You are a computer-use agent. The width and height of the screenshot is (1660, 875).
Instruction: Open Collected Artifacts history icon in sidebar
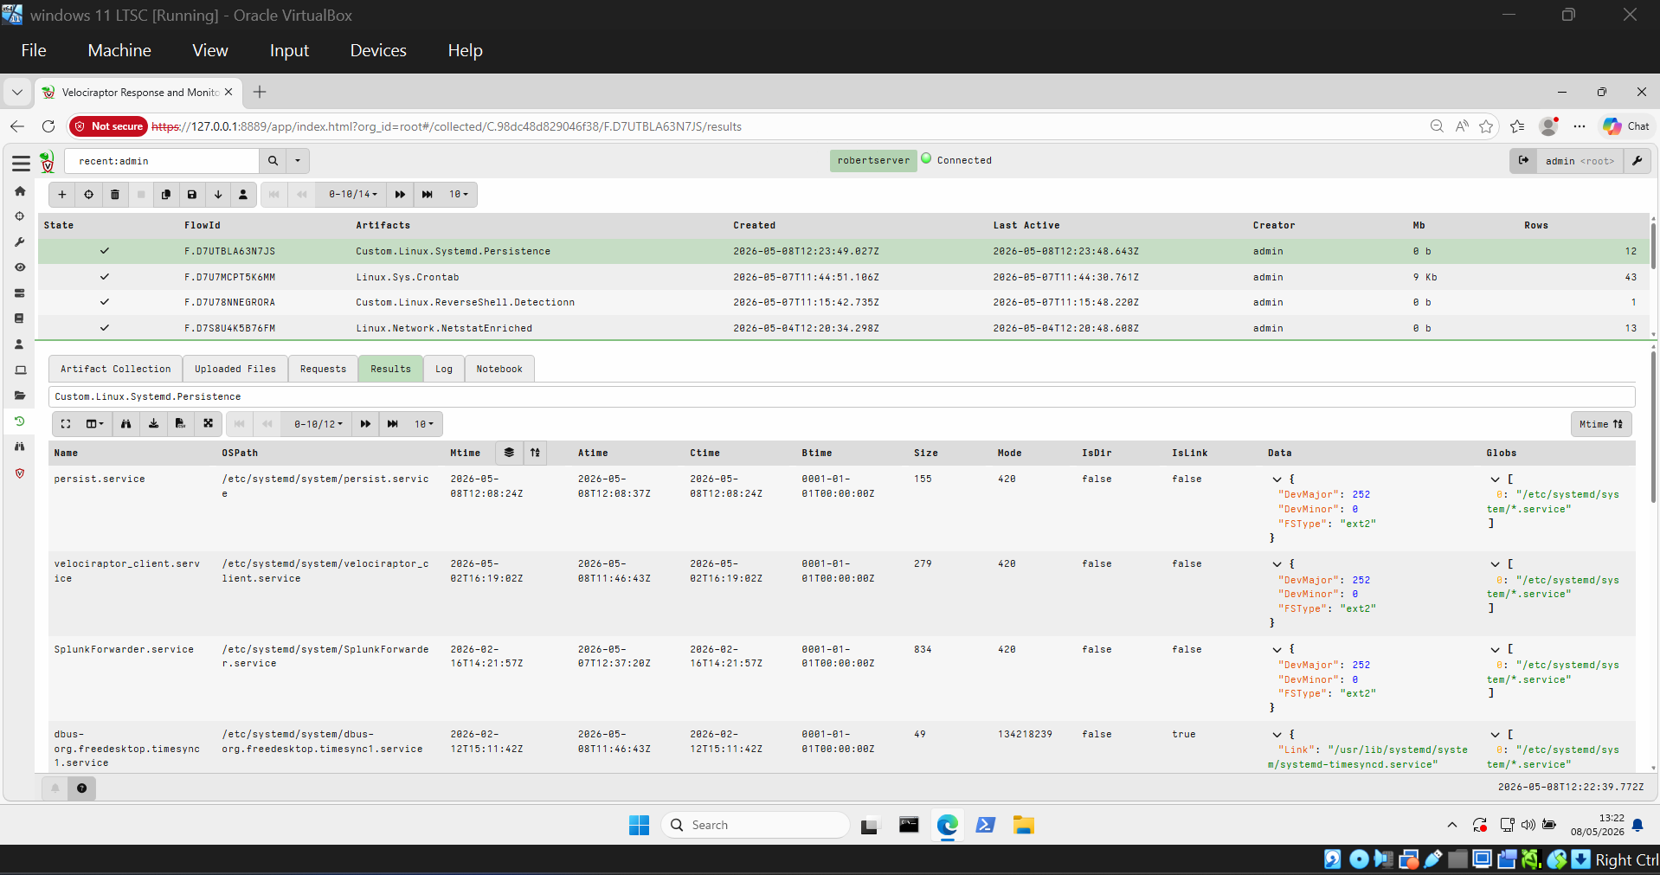(x=20, y=421)
